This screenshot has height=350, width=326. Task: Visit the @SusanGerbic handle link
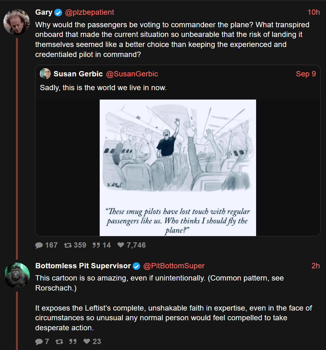click(x=132, y=74)
